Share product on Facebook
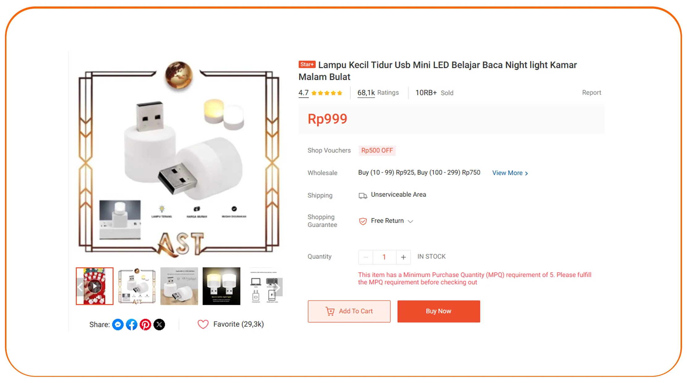687x383 pixels. [x=132, y=324]
